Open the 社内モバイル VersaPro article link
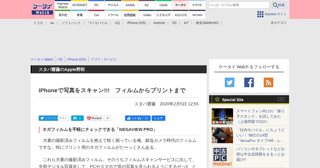 tap(261, 135)
